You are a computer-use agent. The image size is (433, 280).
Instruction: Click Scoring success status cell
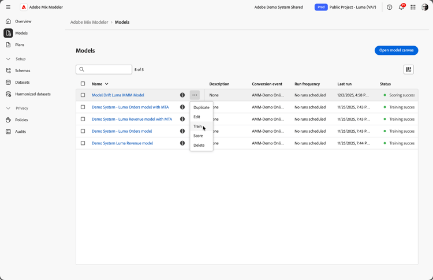[399, 95]
